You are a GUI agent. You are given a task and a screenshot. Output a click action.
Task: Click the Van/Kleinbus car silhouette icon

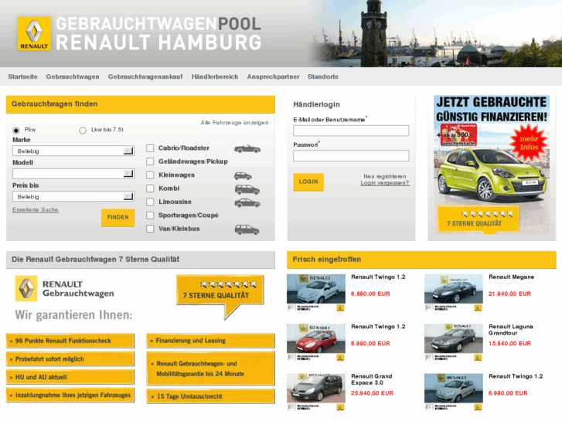pos(247,229)
